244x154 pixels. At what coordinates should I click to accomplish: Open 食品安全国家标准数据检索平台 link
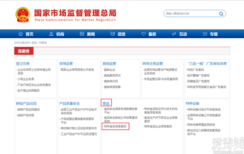click(x=121, y=111)
